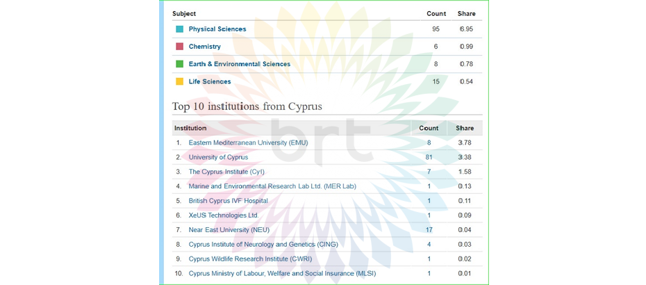Select The Cyprus Institute (CyI) link
The image size is (646, 285).
click(x=226, y=172)
